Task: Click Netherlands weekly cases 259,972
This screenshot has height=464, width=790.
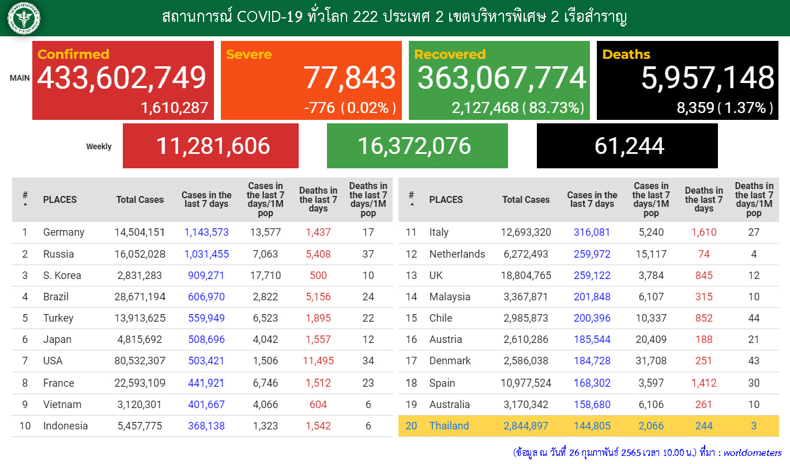Action: click(x=592, y=254)
